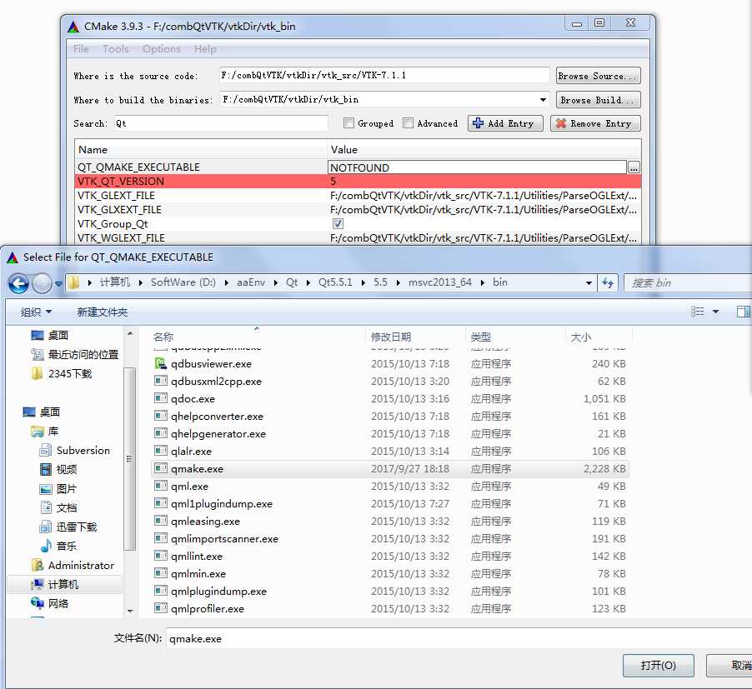
Task: Click the refresh button beside address bar
Action: (x=608, y=282)
